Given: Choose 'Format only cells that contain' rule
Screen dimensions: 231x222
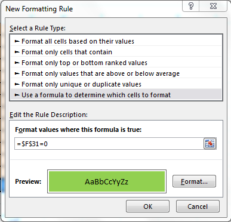Looking at the screenshot, I should [116, 52].
